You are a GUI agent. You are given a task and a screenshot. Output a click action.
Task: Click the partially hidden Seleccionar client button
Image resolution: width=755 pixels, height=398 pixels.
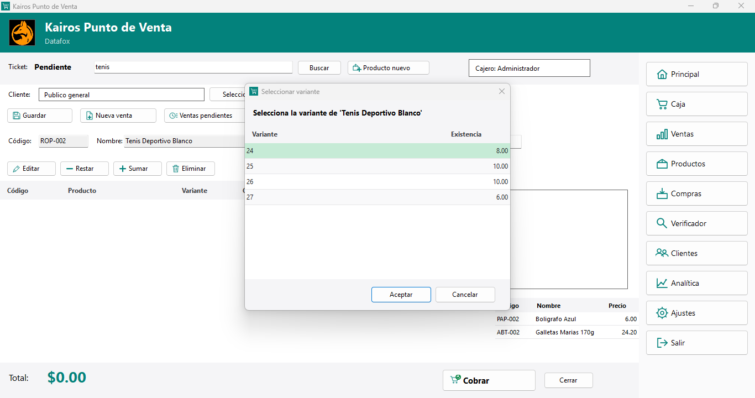click(227, 95)
